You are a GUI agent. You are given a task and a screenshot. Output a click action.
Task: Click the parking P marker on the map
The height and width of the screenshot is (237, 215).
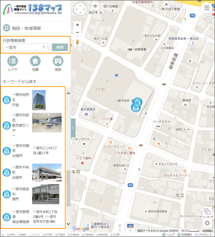point(190,61)
